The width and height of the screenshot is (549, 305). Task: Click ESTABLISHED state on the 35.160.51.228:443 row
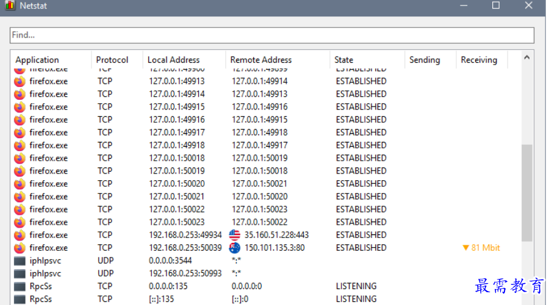[361, 235]
